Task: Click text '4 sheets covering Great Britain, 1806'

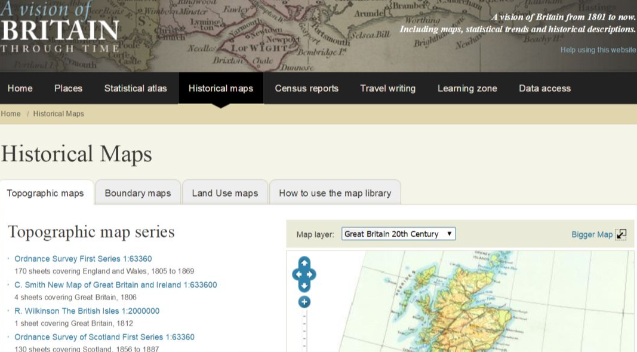Action: 76,297
